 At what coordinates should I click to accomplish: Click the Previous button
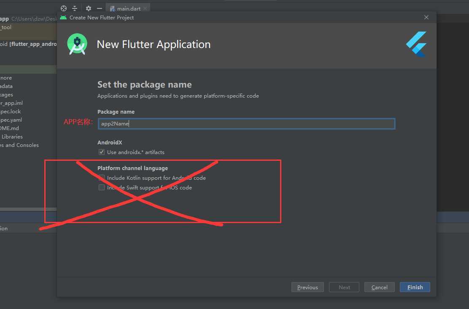click(307, 288)
